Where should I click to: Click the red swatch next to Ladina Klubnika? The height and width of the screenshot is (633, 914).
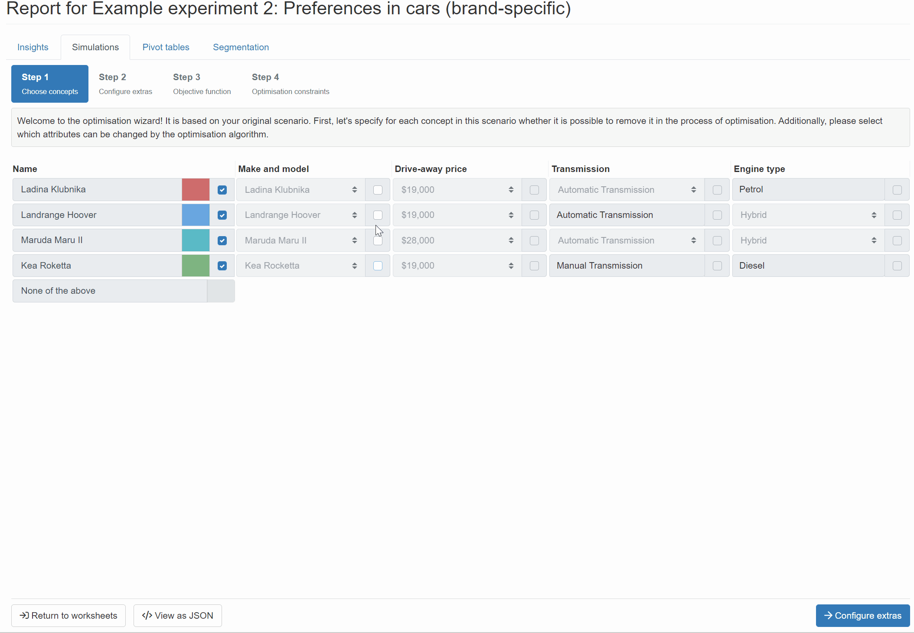tap(195, 189)
